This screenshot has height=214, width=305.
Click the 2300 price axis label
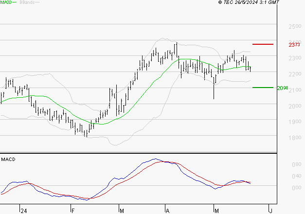(x=295, y=58)
